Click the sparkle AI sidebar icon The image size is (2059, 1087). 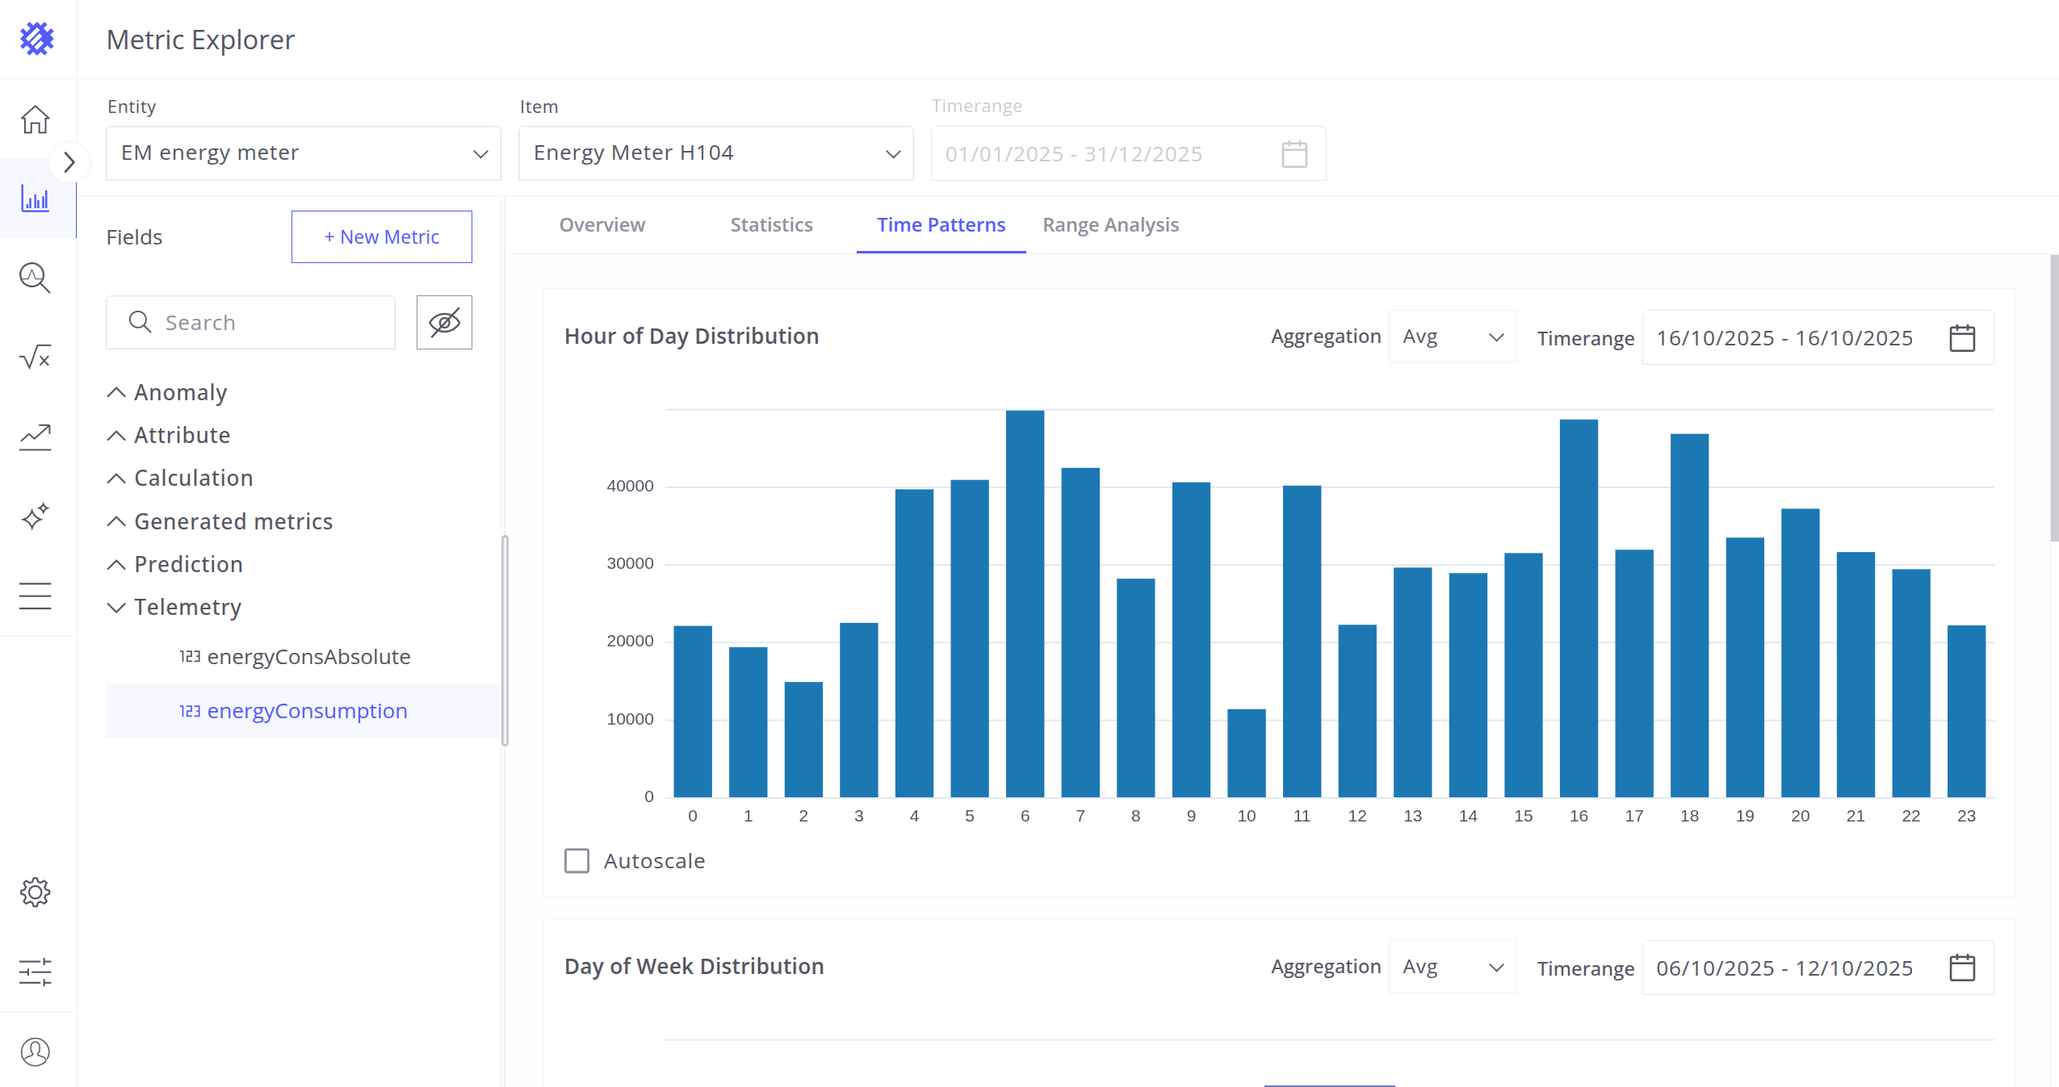pyautogui.click(x=35, y=516)
